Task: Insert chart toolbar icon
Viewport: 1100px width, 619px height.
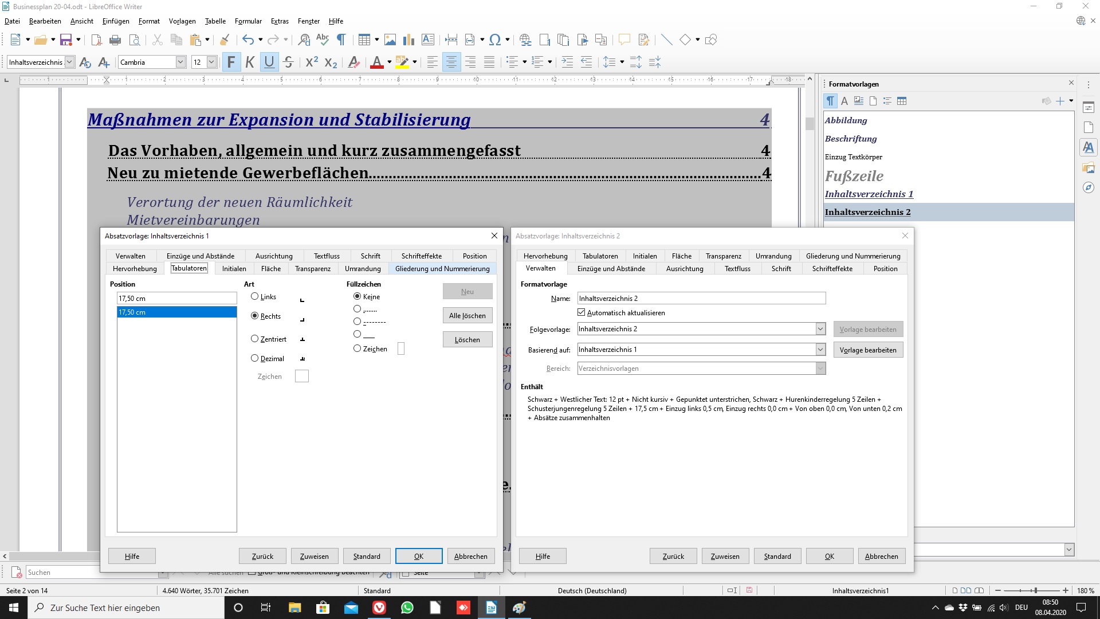Action: 408,40
